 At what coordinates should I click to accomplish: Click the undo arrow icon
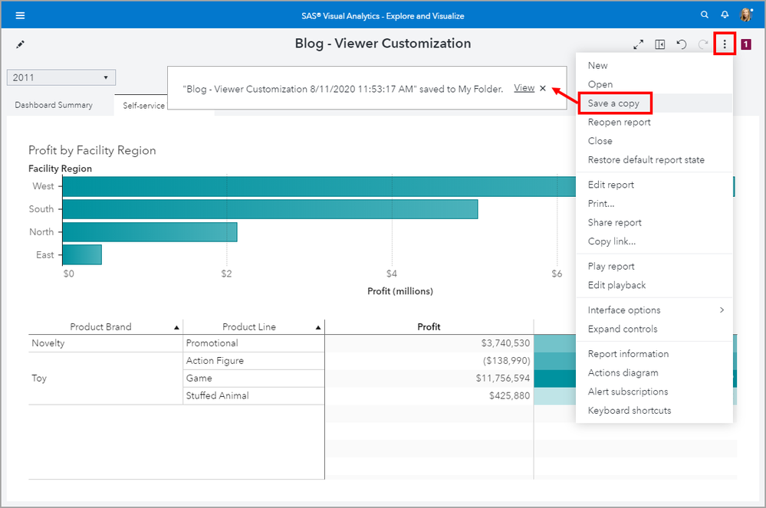click(x=681, y=44)
